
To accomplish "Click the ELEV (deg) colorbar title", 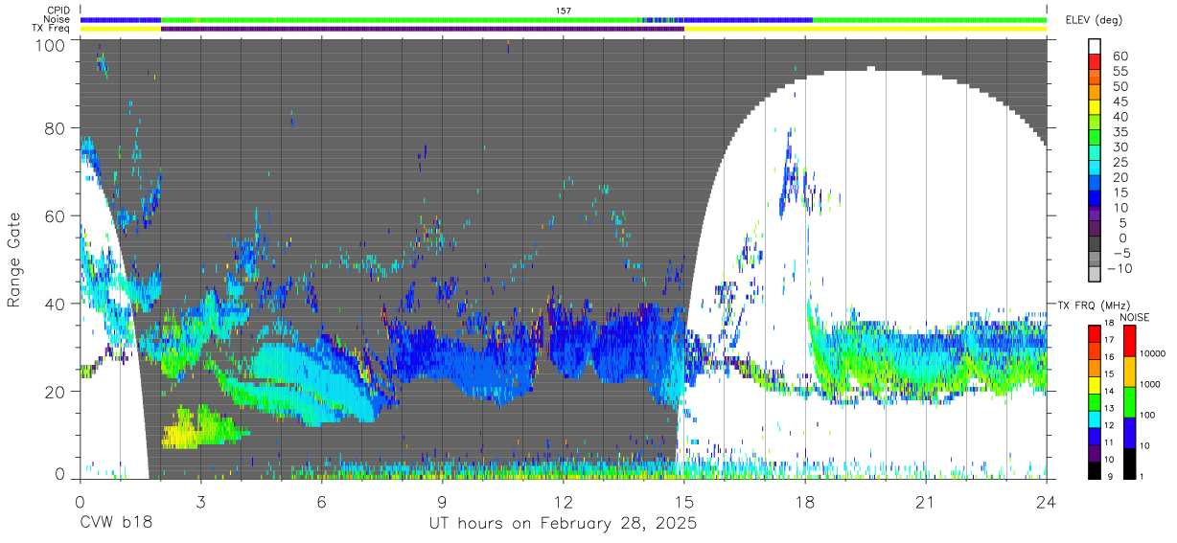I will pos(1094,19).
